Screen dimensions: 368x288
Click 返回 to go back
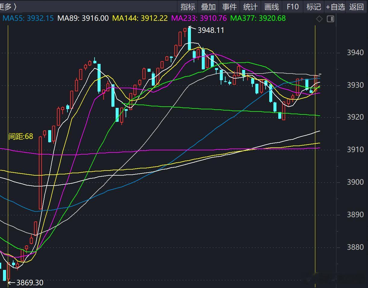pyautogui.click(x=357, y=7)
